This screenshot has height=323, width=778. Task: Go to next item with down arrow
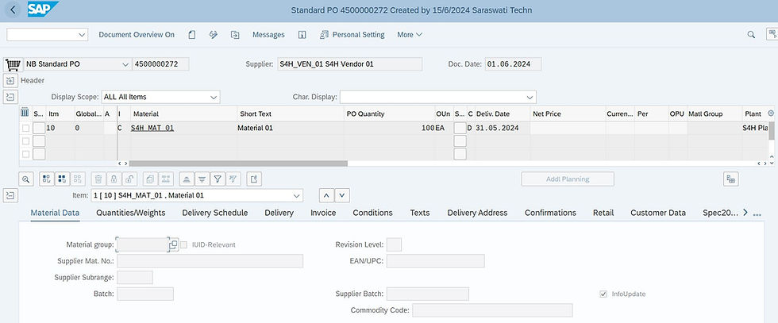[343, 195]
